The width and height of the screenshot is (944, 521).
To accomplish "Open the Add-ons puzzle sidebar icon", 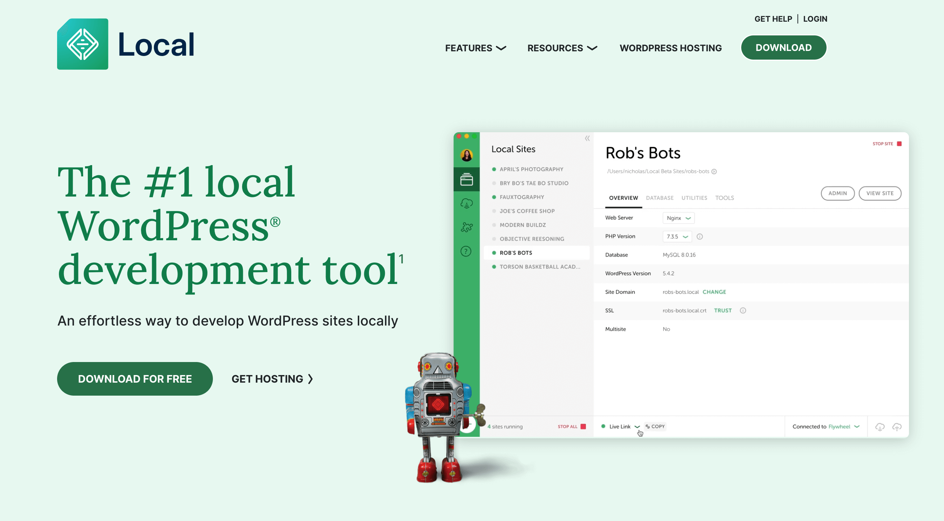I will pyautogui.click(x=467, y=227).
